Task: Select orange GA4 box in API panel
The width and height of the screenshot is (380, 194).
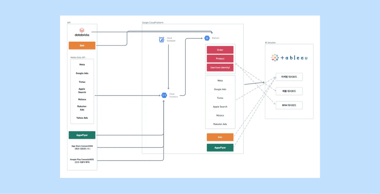Action: coord(82,46)
